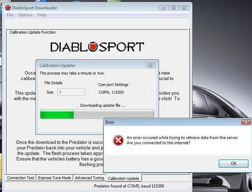Viewport: 252px width, 192px height.
Task: Minimize the DiabloSport Downloader window
Action: pyautogui.click(x=163, y=8)
